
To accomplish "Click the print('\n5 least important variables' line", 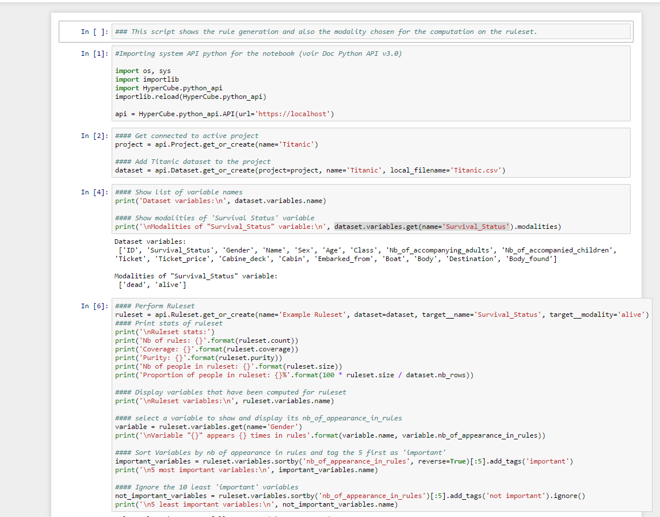I will click(256, 504).
